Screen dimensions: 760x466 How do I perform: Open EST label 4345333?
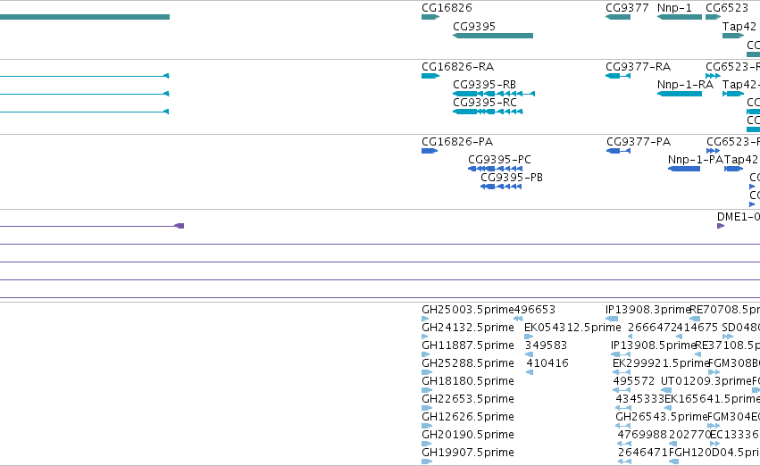click(639, 399)
